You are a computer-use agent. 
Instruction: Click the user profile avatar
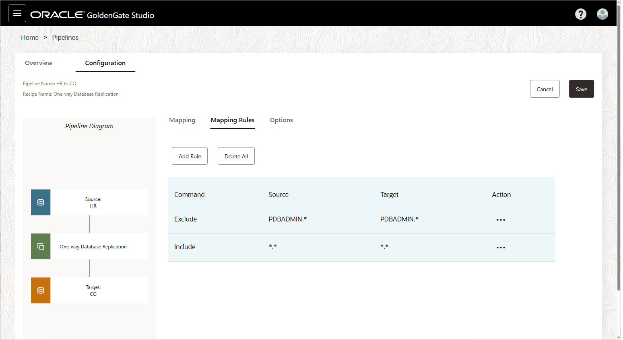(602, 14)
